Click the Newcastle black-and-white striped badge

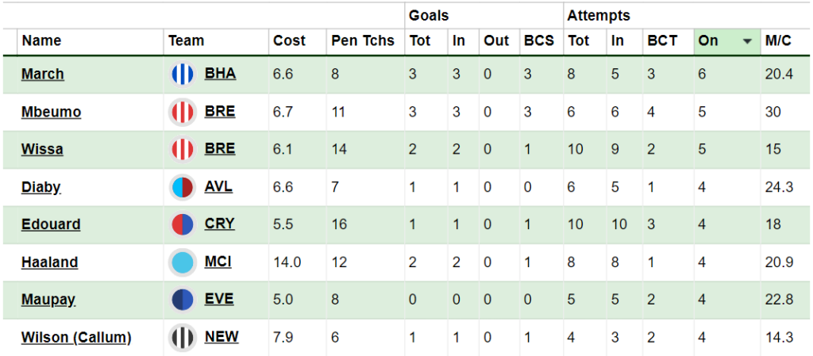(183, 338)
